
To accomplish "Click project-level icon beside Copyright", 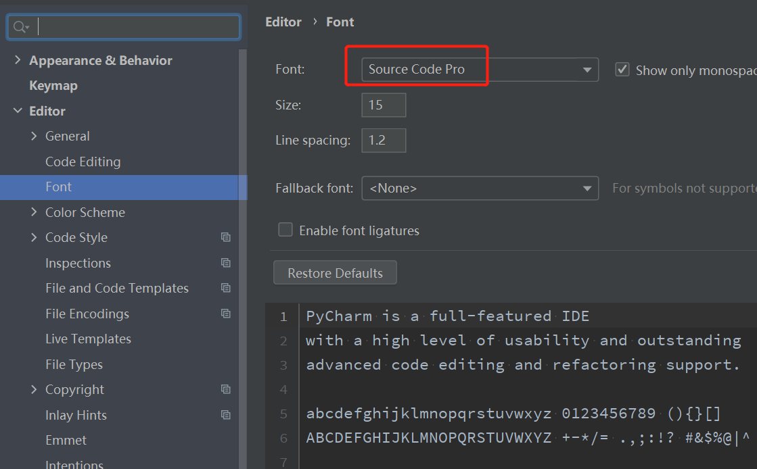I will tap(226, 389).
